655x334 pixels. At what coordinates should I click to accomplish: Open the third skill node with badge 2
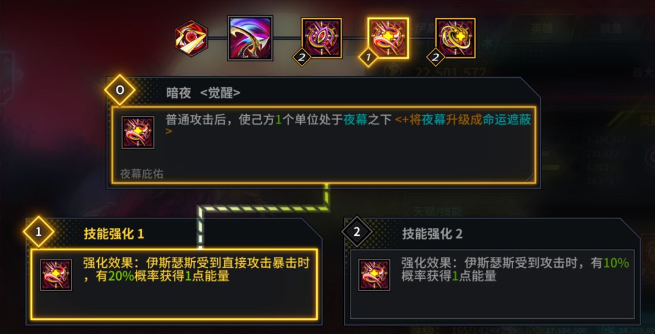[x=321, y=38]
